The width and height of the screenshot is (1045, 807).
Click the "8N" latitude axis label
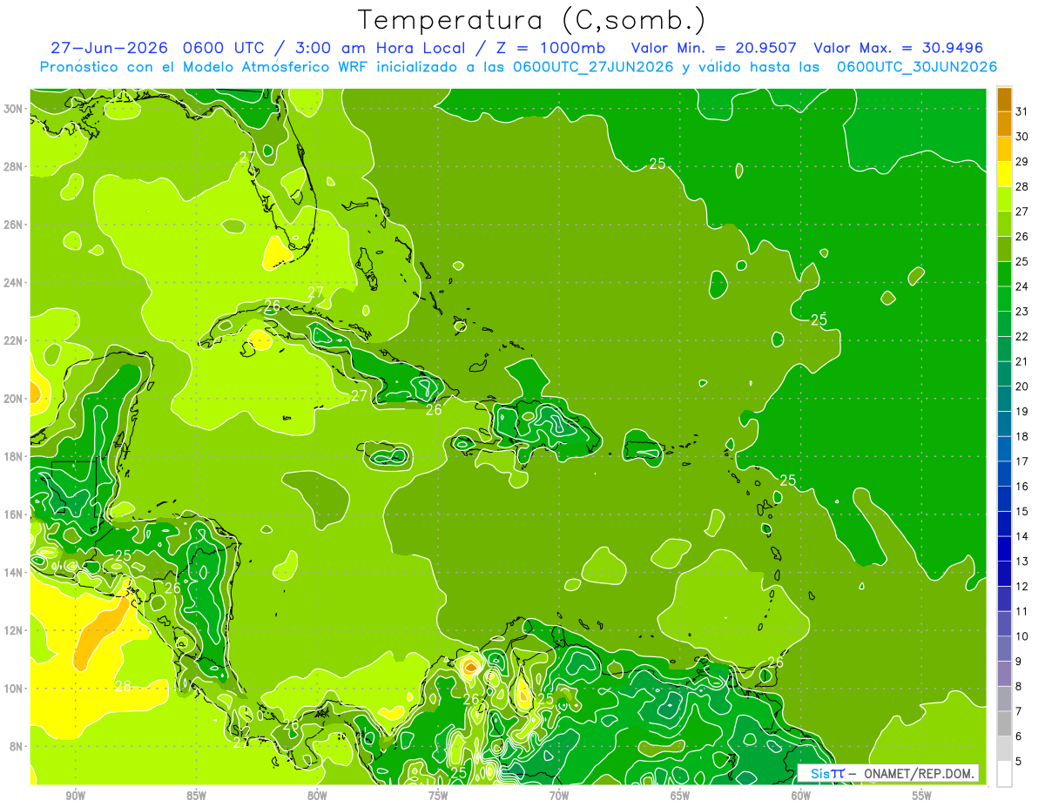pyautogui.click(x=17, y=746)
